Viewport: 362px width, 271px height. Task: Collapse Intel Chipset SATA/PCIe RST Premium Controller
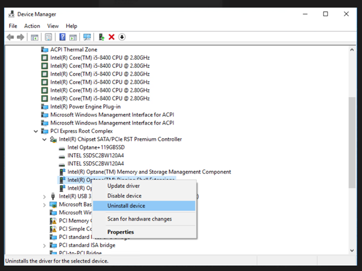[45, 139]
